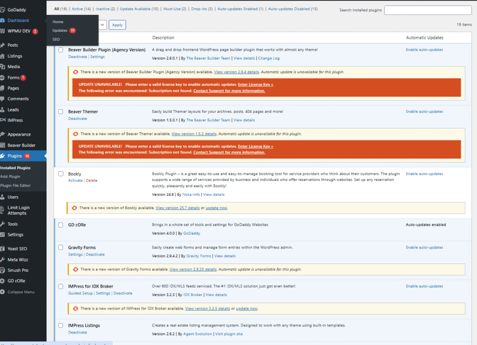Screen dimensions: 477x345
Task: Click the Yoast SEO icon
Action: tap(2, 249)
